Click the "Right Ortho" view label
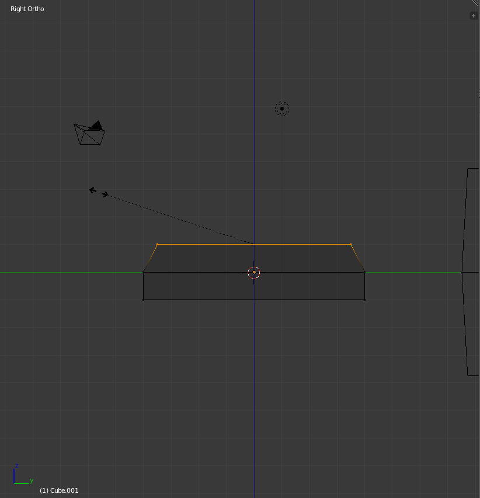480x498 pixels. 27,9
